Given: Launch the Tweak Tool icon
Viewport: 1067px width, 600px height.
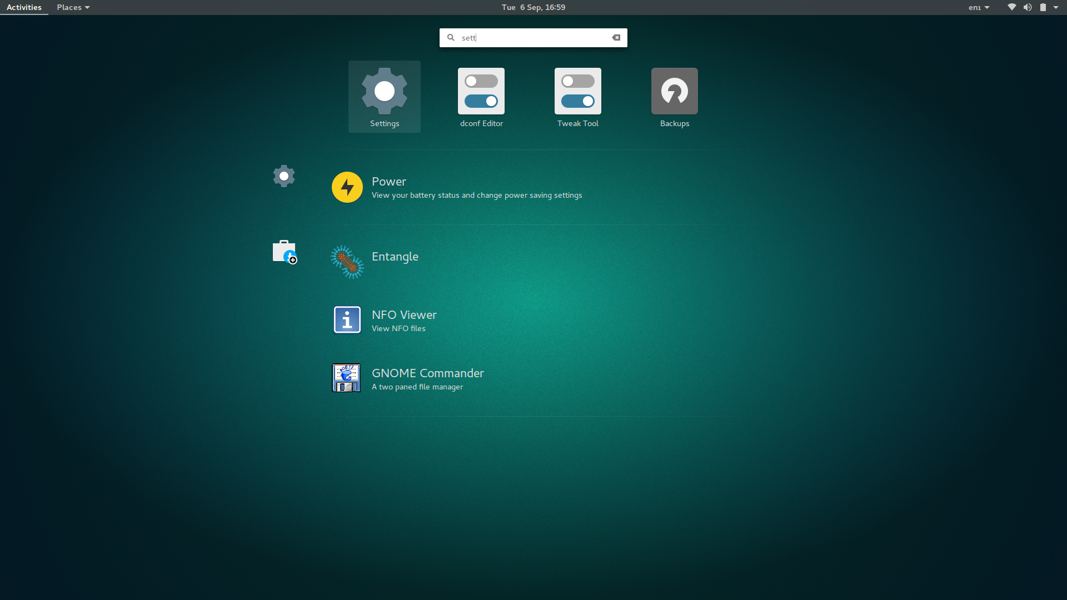Looking at the screenshot, I should (578, 91).
